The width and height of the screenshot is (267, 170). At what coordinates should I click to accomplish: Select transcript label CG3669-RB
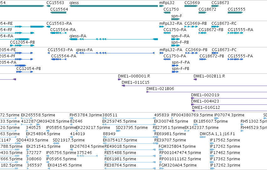[x=196, y=23]
